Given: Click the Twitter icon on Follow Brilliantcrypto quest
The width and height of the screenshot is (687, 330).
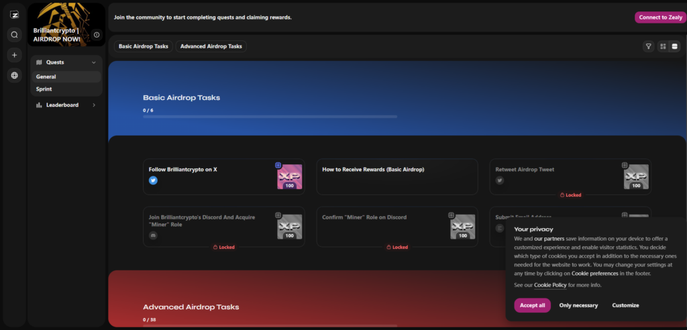Looking at the screenshot, I should pos(153,180).
